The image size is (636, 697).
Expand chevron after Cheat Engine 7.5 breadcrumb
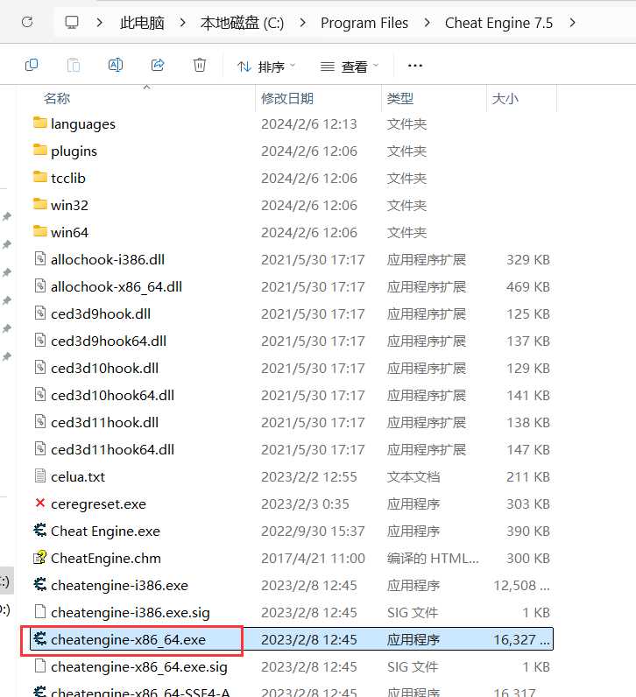[x=572, y=22]
